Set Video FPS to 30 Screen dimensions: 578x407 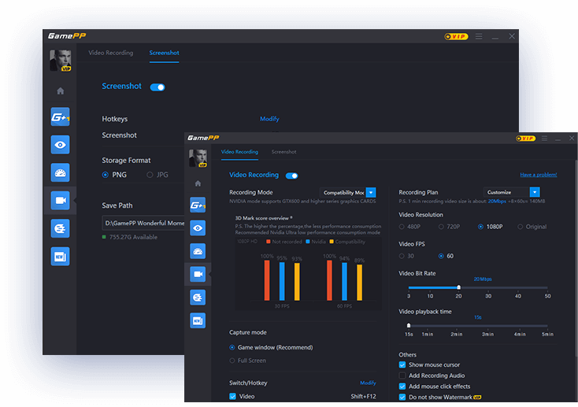pyautogui.click(x=402, y=256)
